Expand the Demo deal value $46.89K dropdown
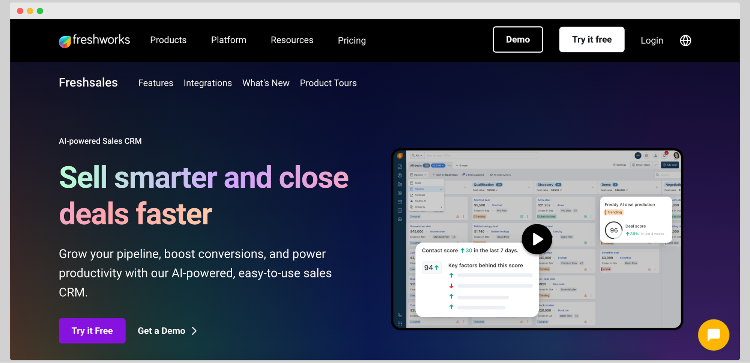Screen dimensions: 750x363 point(621,190)
